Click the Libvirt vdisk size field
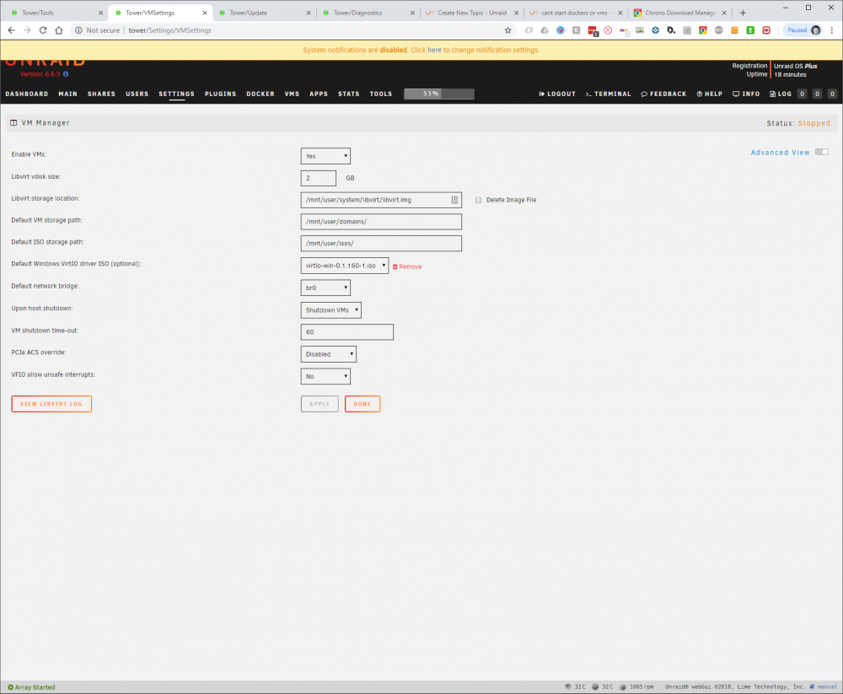The width and height of the screenshot is (843, 694). 319,178
